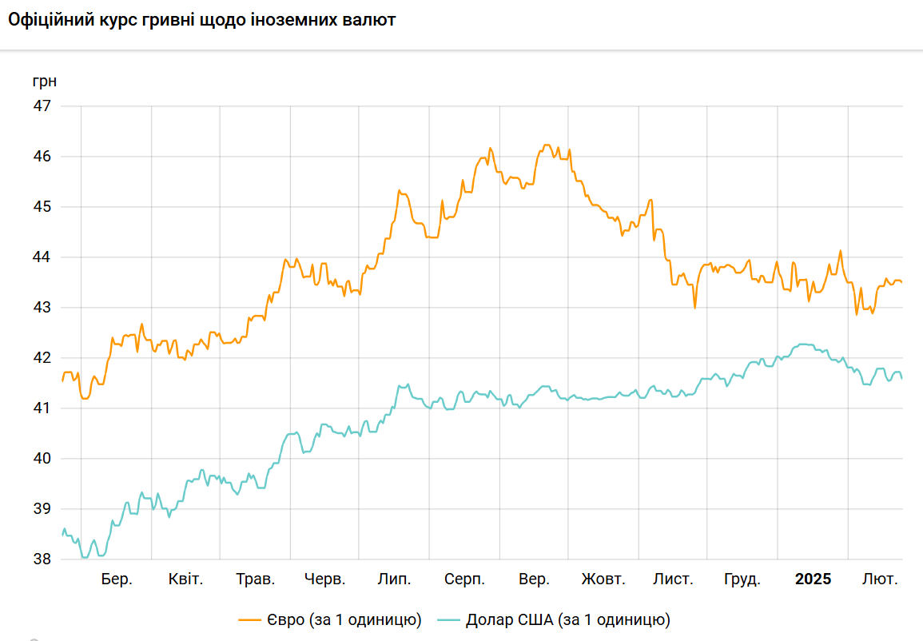Pick the Серп. month axis label

(463, 579)
